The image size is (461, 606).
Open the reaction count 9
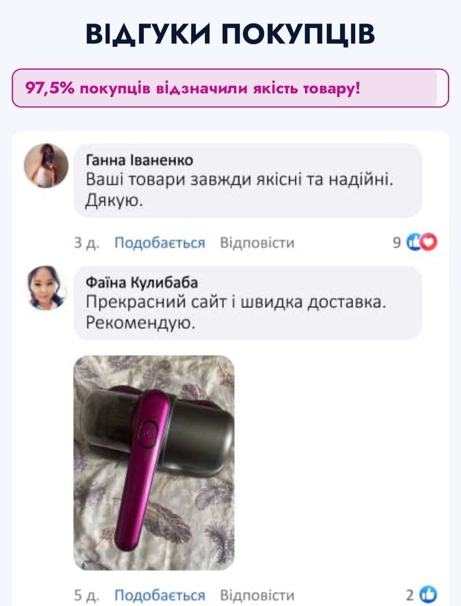[397, 243]
